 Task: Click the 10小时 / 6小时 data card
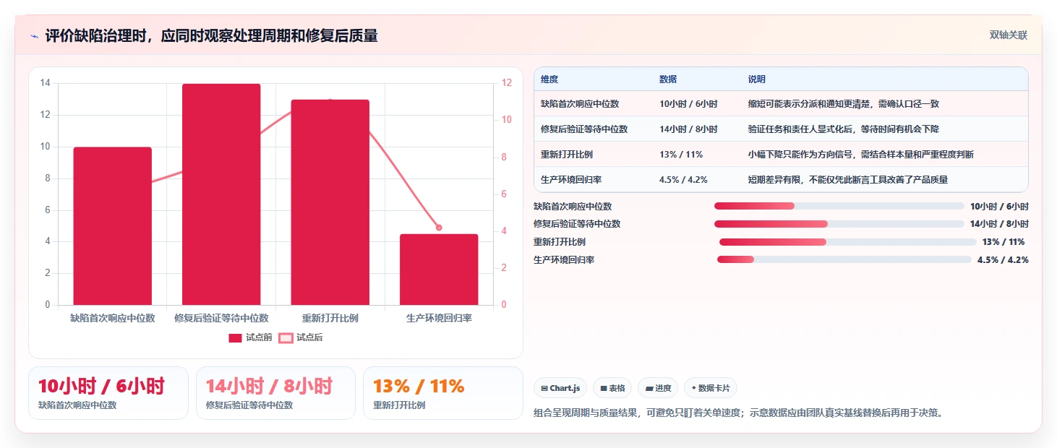108,393
